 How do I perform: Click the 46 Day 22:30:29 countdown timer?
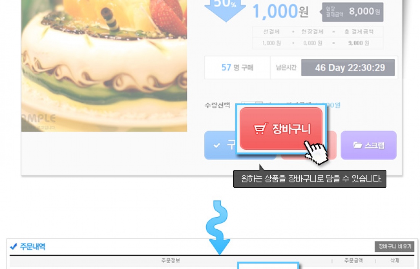point(348,68)
